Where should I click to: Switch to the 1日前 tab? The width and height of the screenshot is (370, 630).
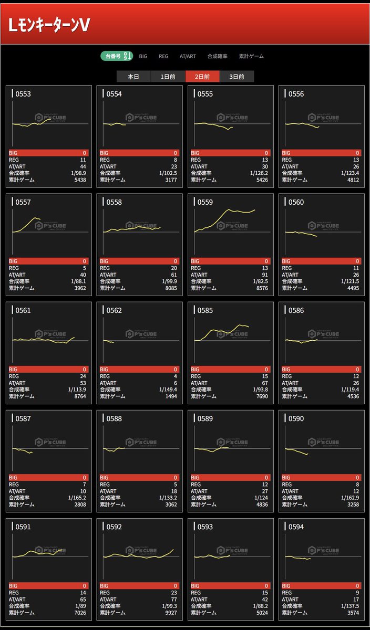click(168, 76)
